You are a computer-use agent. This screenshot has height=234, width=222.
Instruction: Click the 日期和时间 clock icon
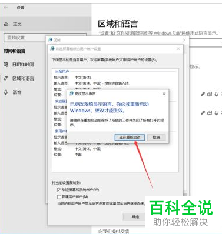[6, 64]
